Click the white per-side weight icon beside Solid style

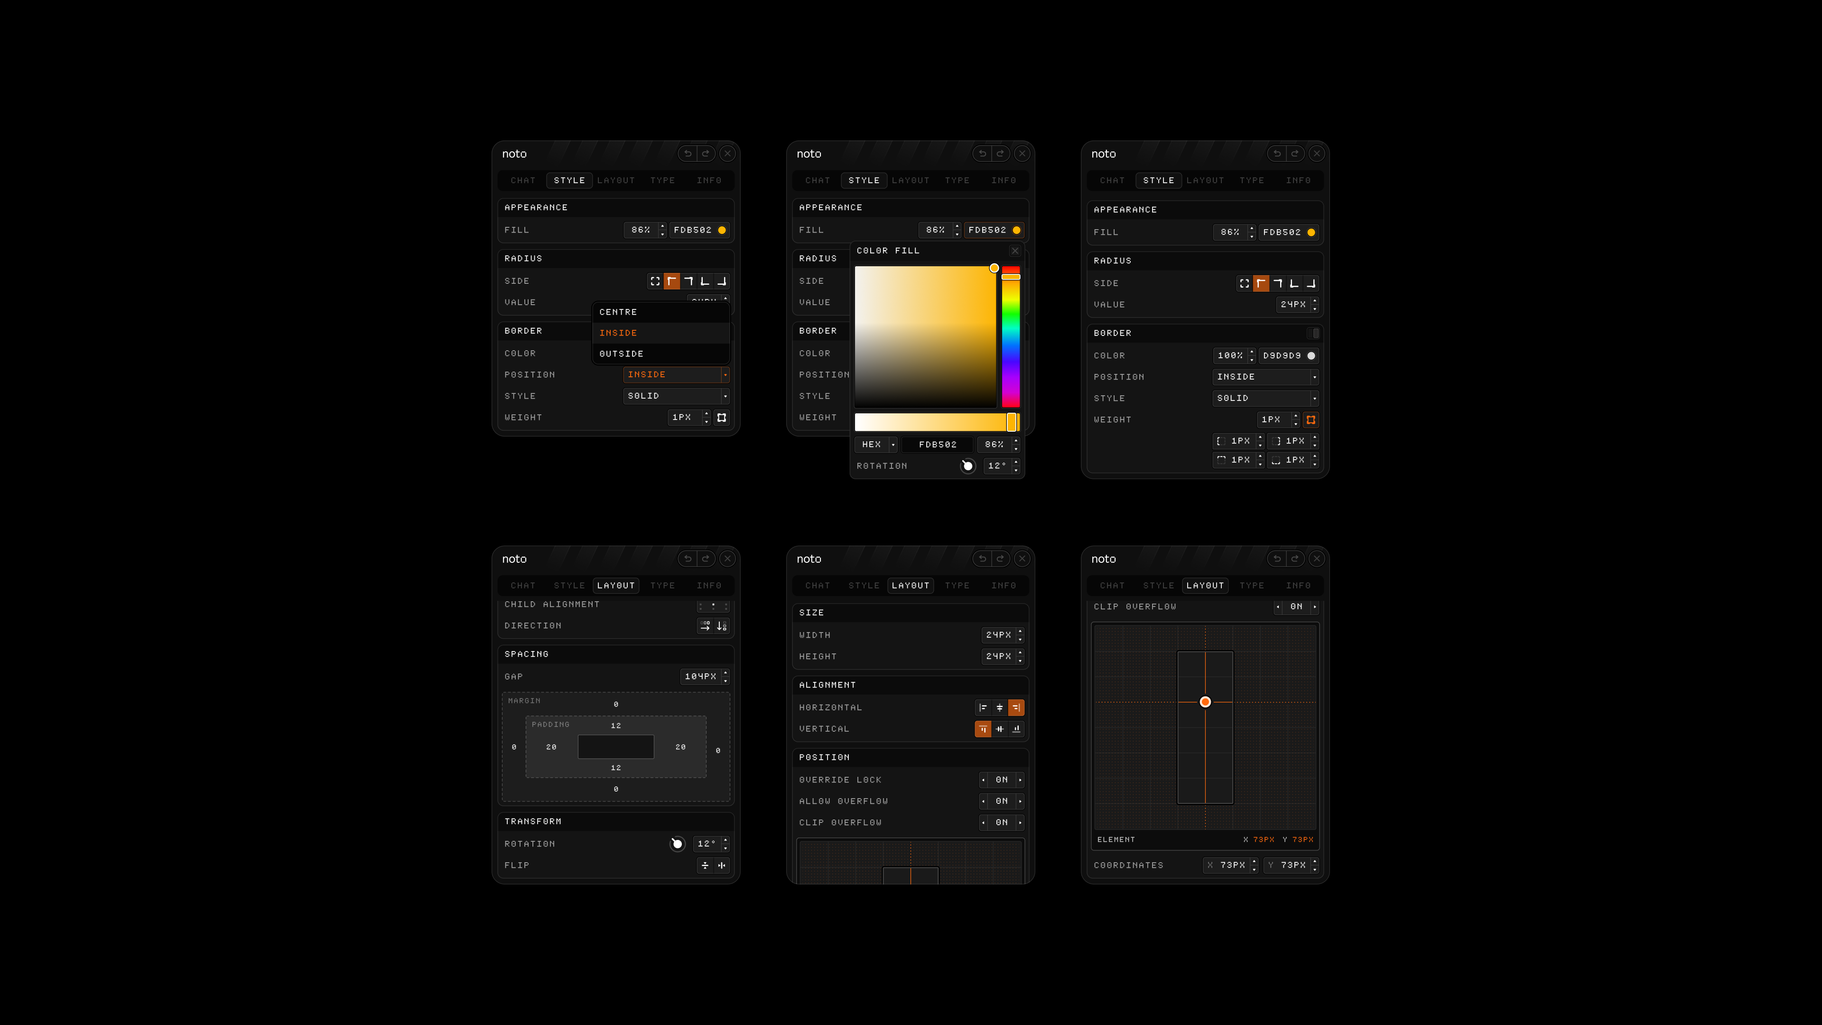(721, 418)
